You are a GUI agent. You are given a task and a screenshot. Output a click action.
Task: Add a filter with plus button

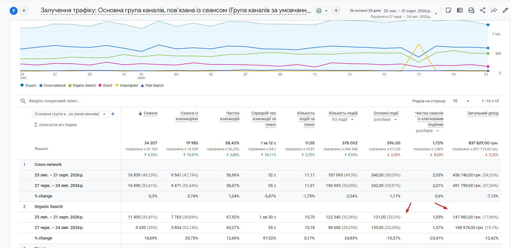click(336, 11)
